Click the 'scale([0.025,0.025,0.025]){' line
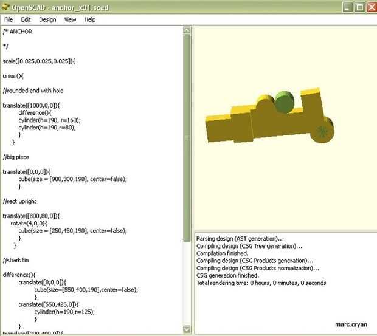The width and height of the screenshot is (377, 336). pos(39,61)
